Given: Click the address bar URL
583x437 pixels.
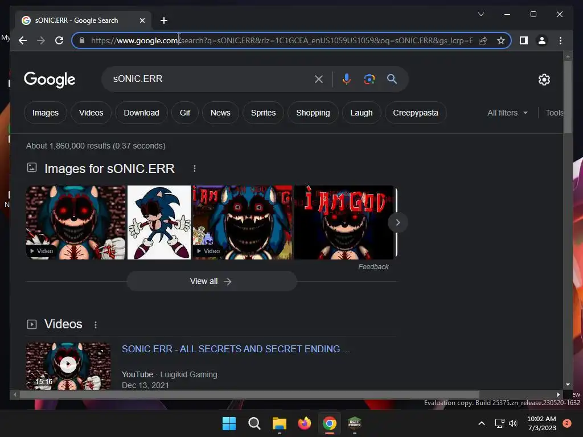Looking at the screenshot, I should (281, 40).
